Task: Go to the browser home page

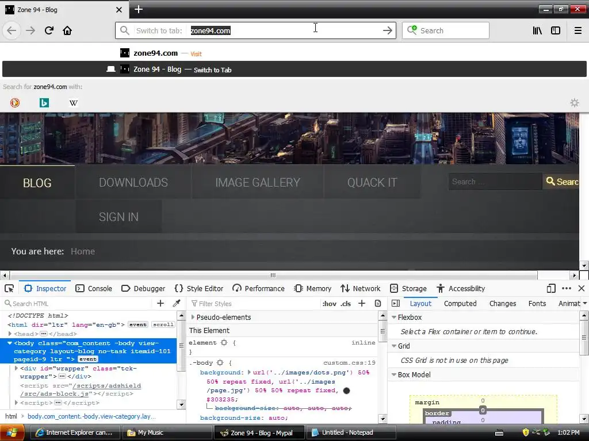Action: coord(67,30)
